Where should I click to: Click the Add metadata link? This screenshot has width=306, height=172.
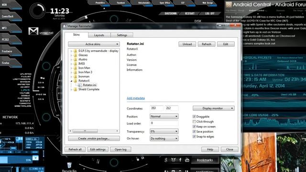click(136, 98)
